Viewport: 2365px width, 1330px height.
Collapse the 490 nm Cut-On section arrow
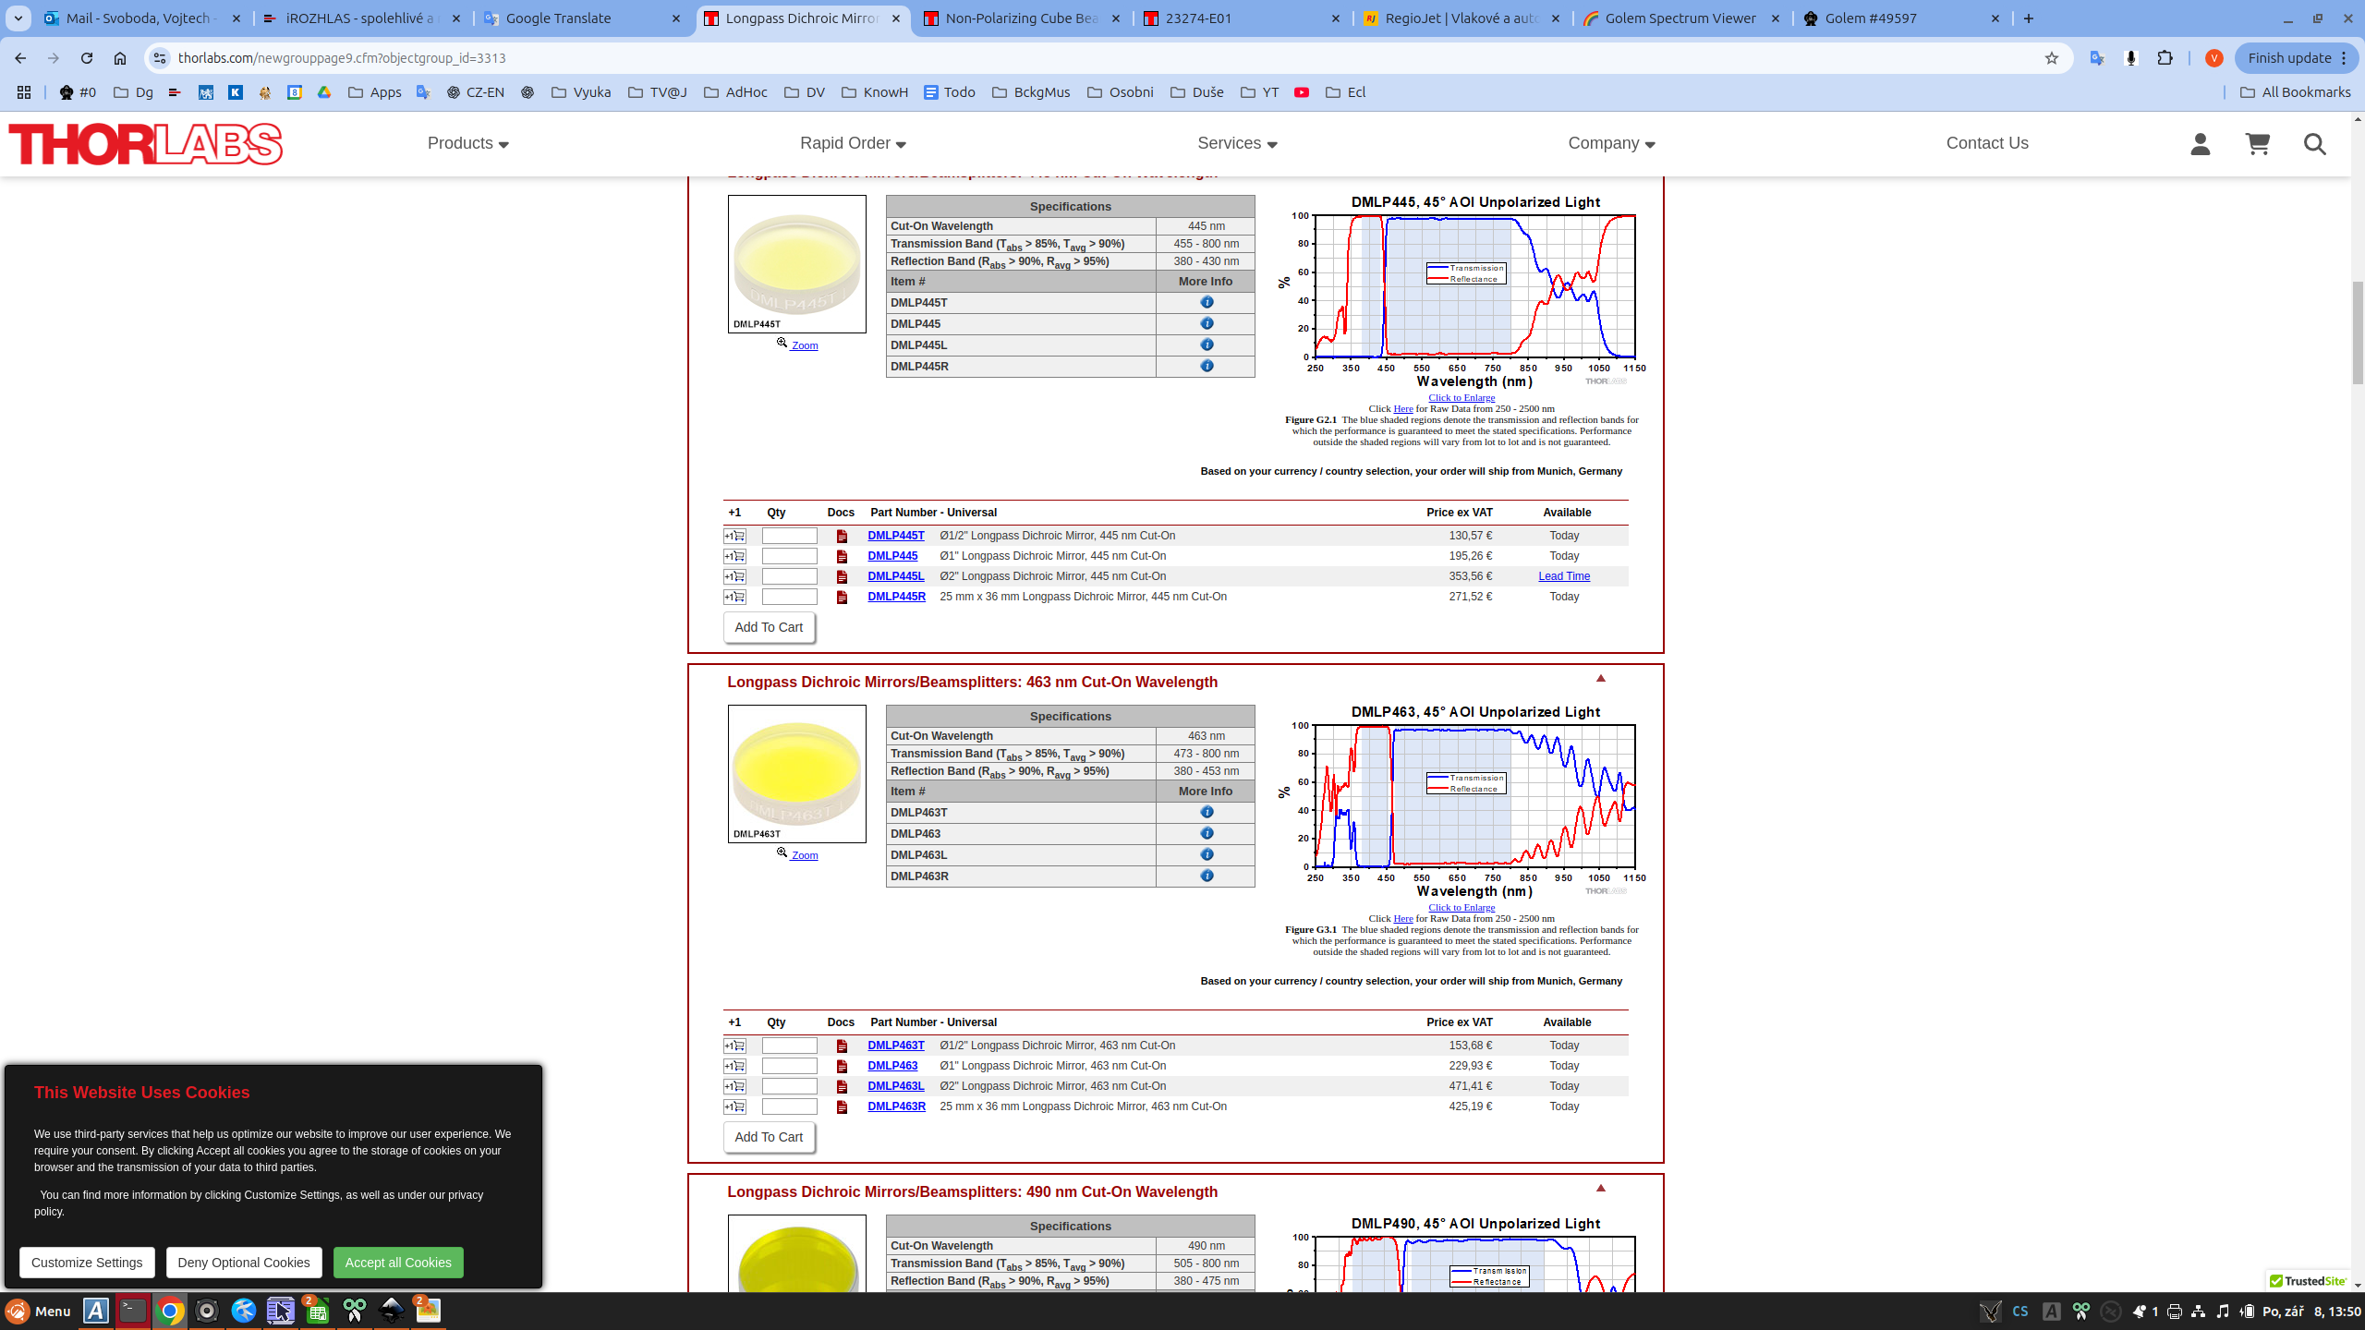[1600, 1188]
